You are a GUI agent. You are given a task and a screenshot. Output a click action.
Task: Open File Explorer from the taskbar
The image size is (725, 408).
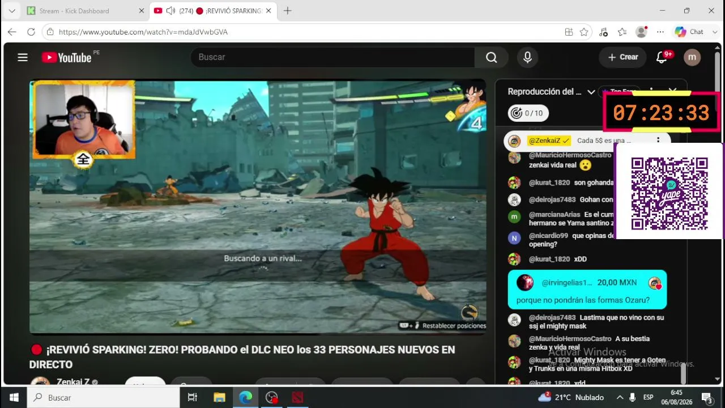pos(219,397)
